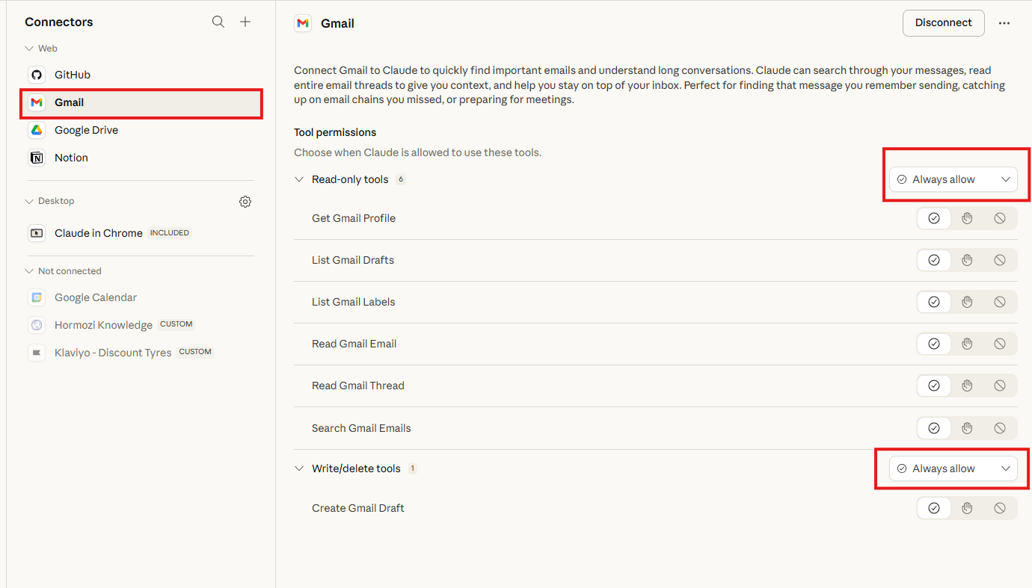The width and height of the screenshot is (1032, 588).
Task: Click the Google Drive icon in sidebar
Action: [x=37, y=130]
